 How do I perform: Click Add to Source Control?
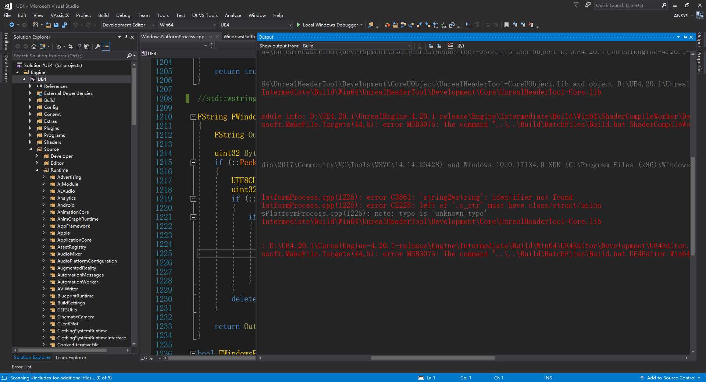pyautogui.click(x=671, y=378)
